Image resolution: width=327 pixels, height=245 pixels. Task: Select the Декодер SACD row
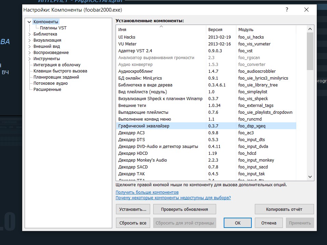pyautogui.click(x=206, y=167)
